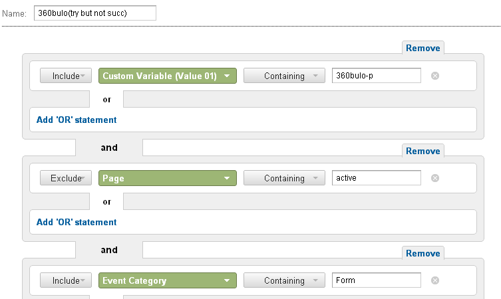Click Remove tab on Page condition block
Screen dimensions: 501x299
(x=423, y=151)
